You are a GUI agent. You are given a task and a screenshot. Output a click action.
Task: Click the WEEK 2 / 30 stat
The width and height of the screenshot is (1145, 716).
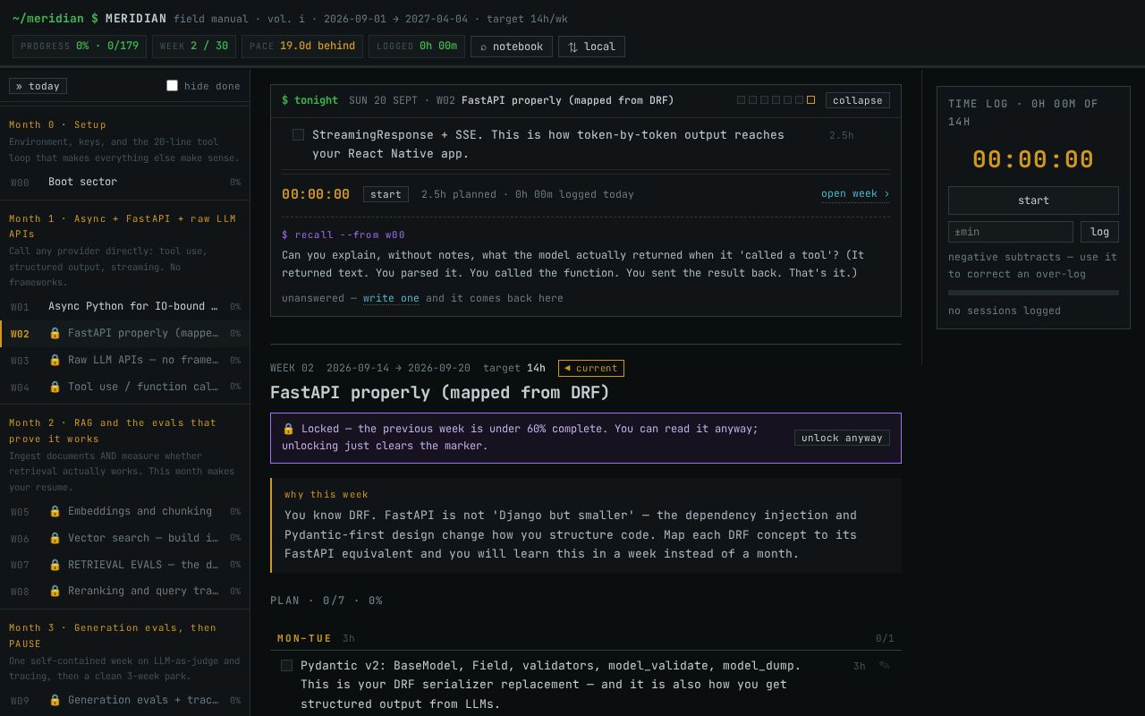point(194,47)
